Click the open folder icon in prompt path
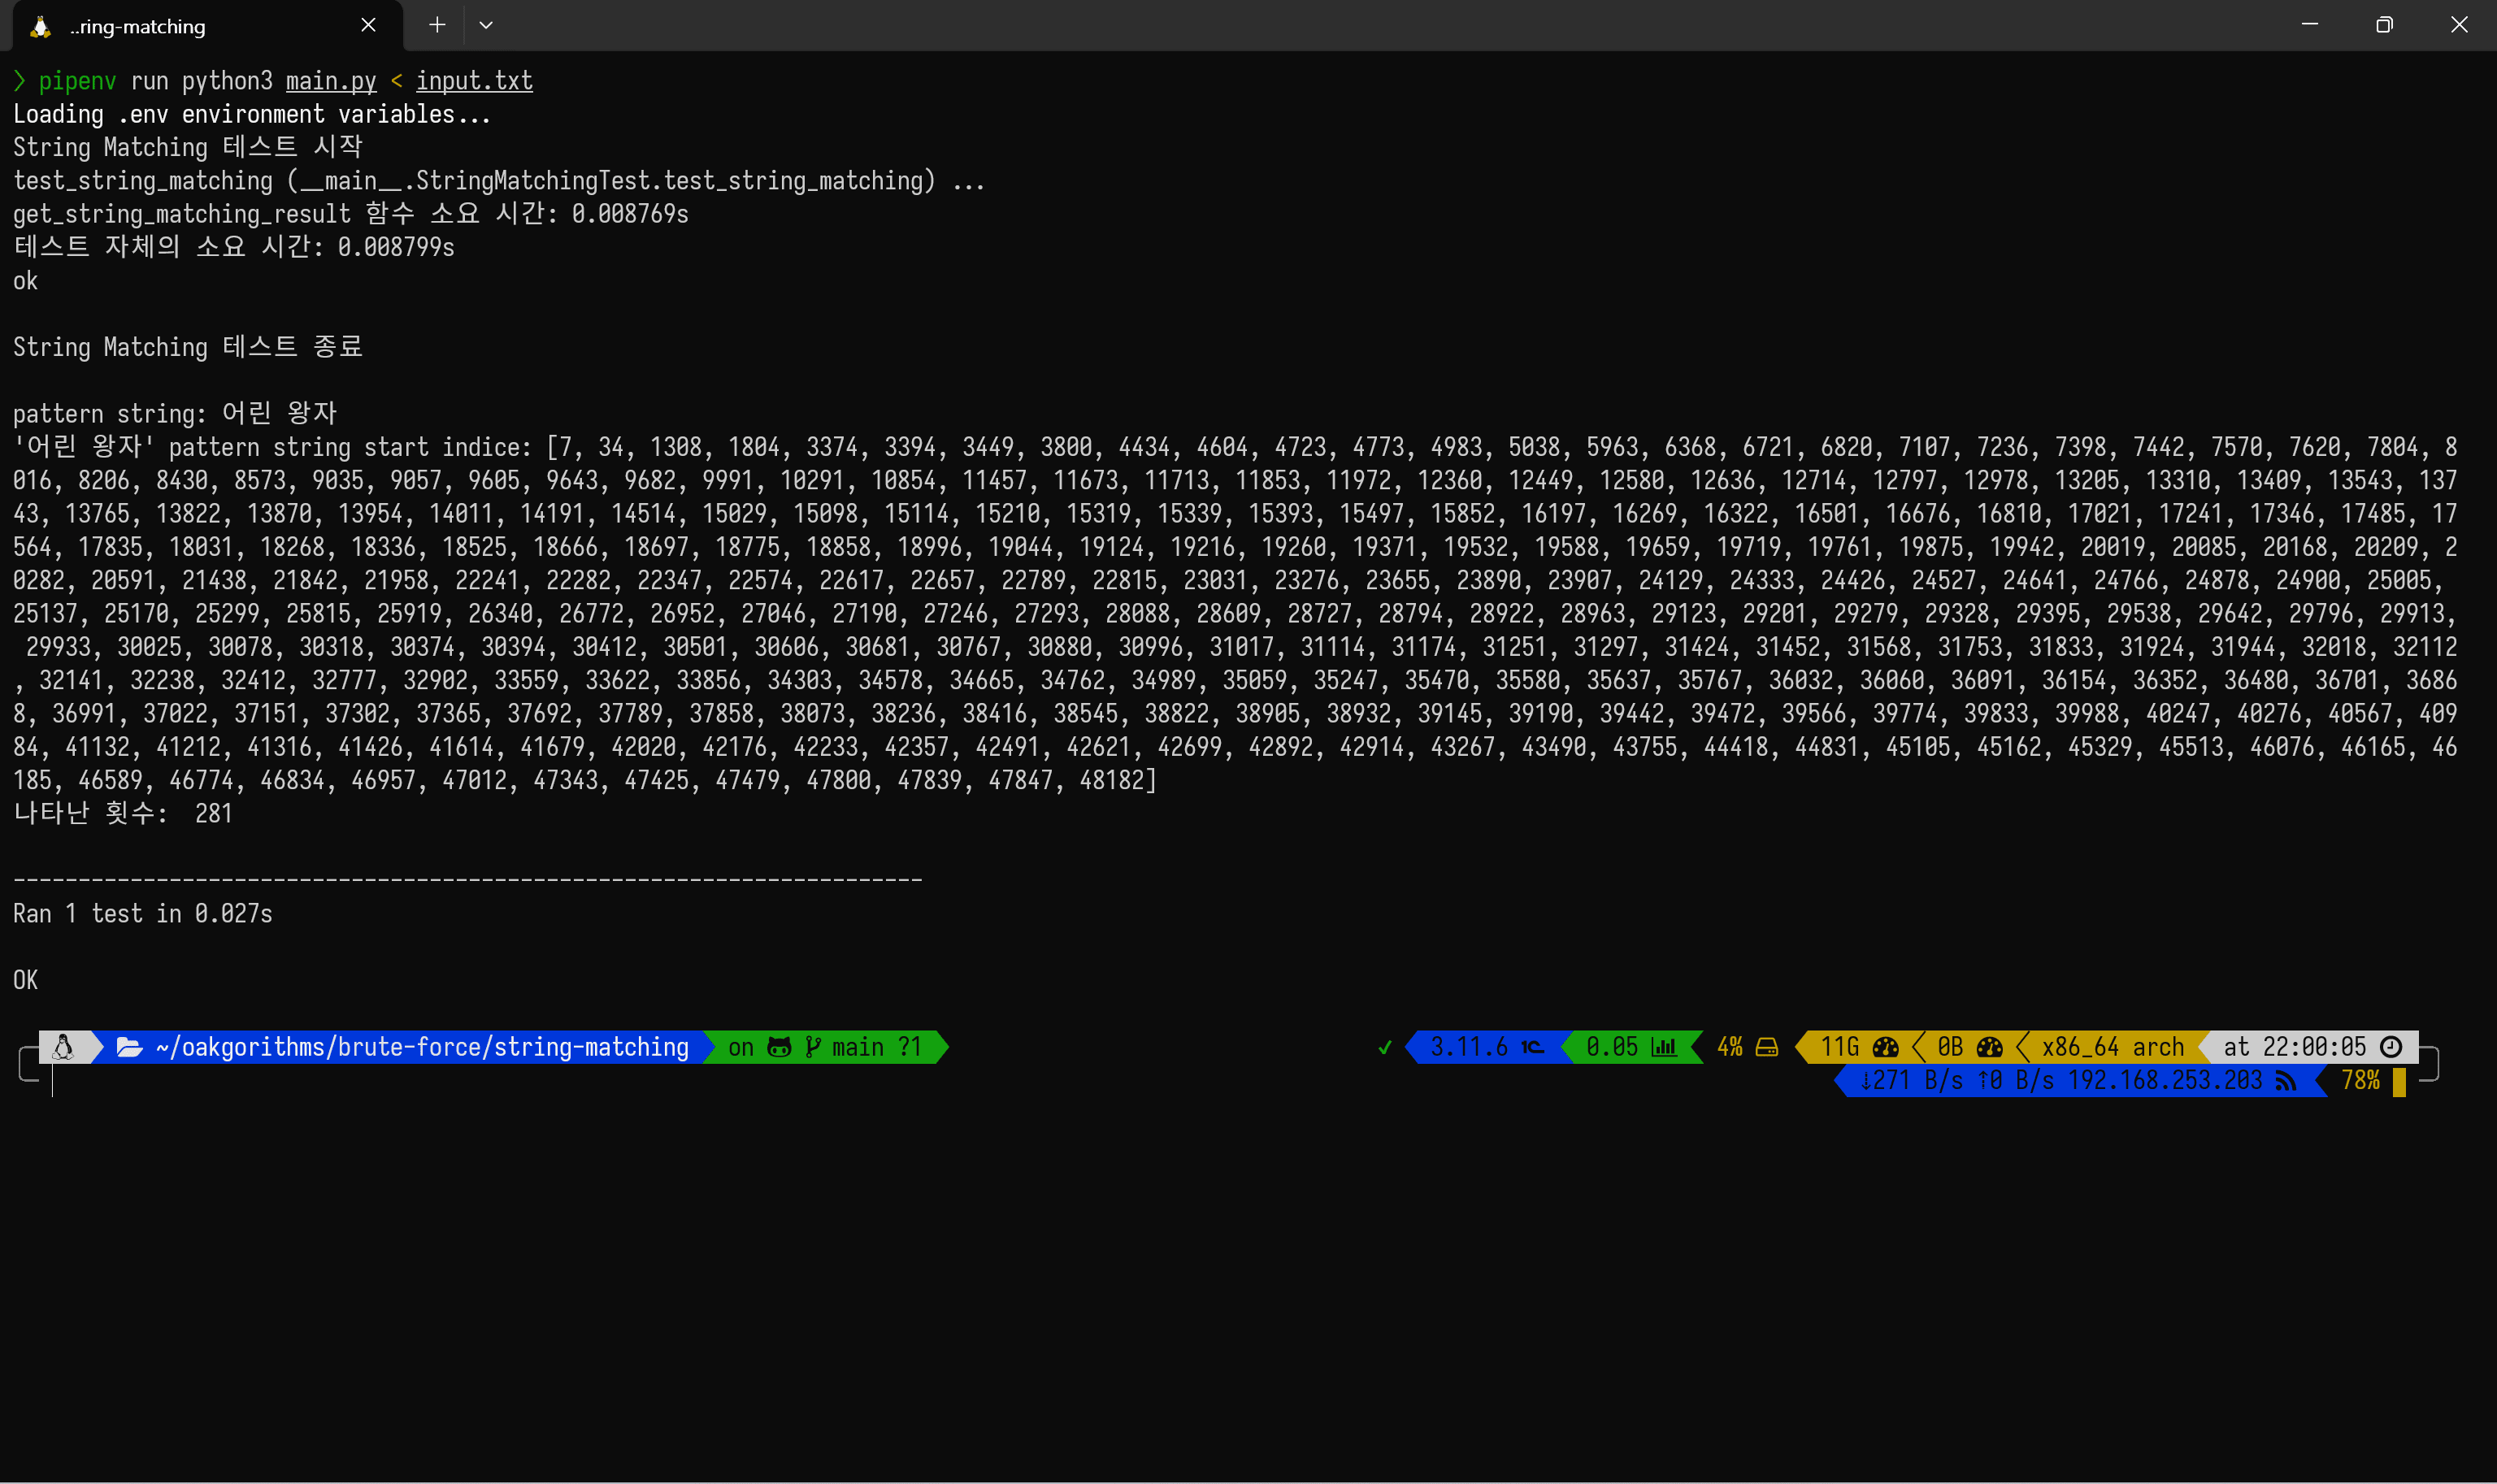Image resolution: width=2497 pixels, height=1484 pixels. click(x=129, y=1047)
